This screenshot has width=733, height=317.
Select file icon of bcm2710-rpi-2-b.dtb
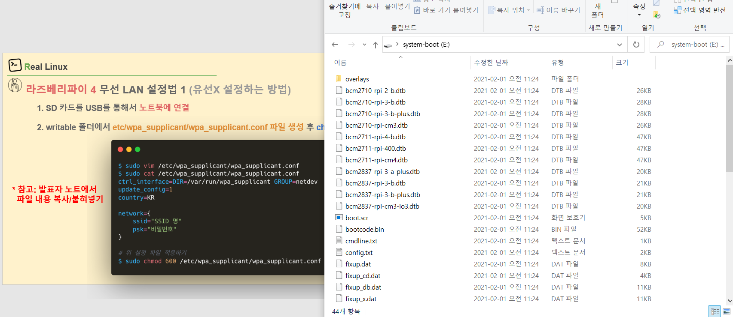click(339, 90)
